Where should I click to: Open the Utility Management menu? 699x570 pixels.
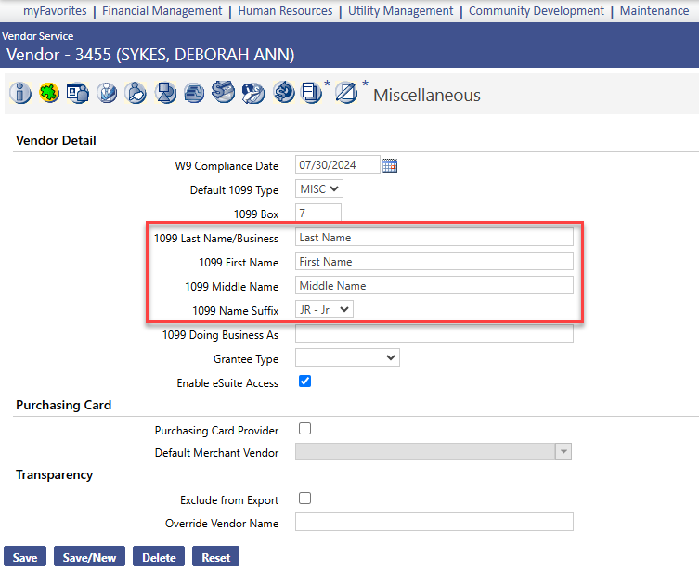click(400, 11)
